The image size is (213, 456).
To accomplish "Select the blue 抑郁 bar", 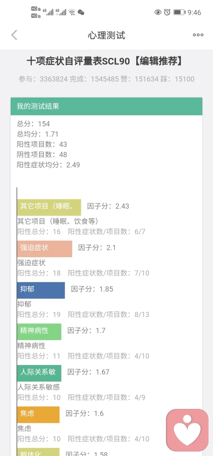I will click(x=41, y=290).
